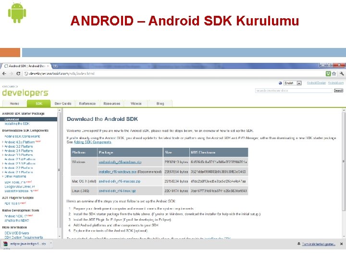Image resolution: width=346 pixels, height=259 pixels.
Task: Download installer_r16-windows.exe
Action: 118,172
